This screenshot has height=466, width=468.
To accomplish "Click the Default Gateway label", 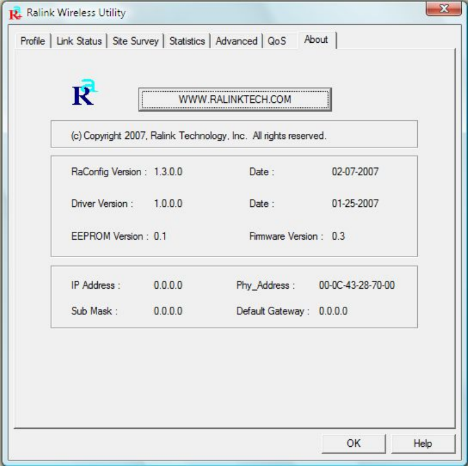I will tap(273, 311).
